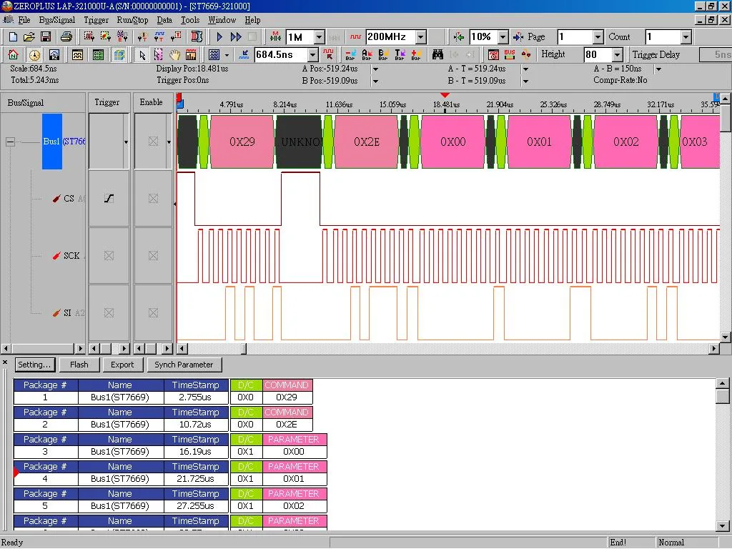Open the binoculars find tool
The height and width of the screenshot is (549, 732).
[437, 54]
